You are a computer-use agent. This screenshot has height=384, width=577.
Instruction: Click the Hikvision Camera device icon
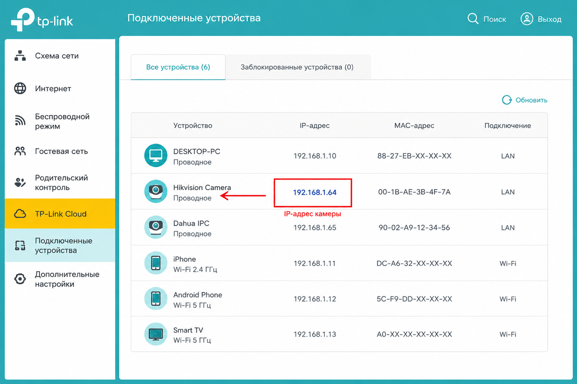click(x=156, y=192)
